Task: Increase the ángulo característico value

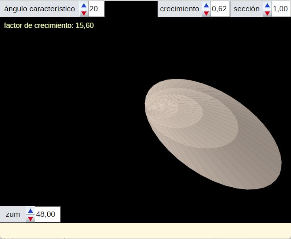Action: point(84,5)
